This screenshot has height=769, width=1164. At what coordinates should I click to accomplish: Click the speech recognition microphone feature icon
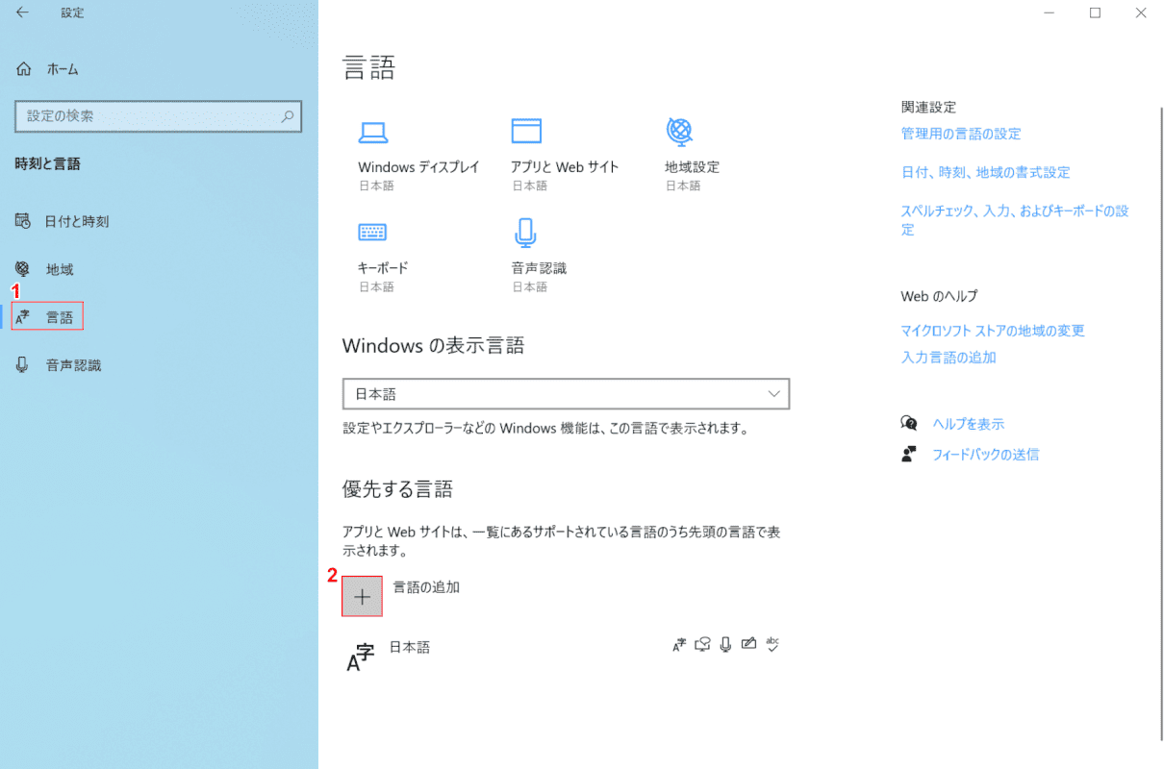tap(725, 644)
